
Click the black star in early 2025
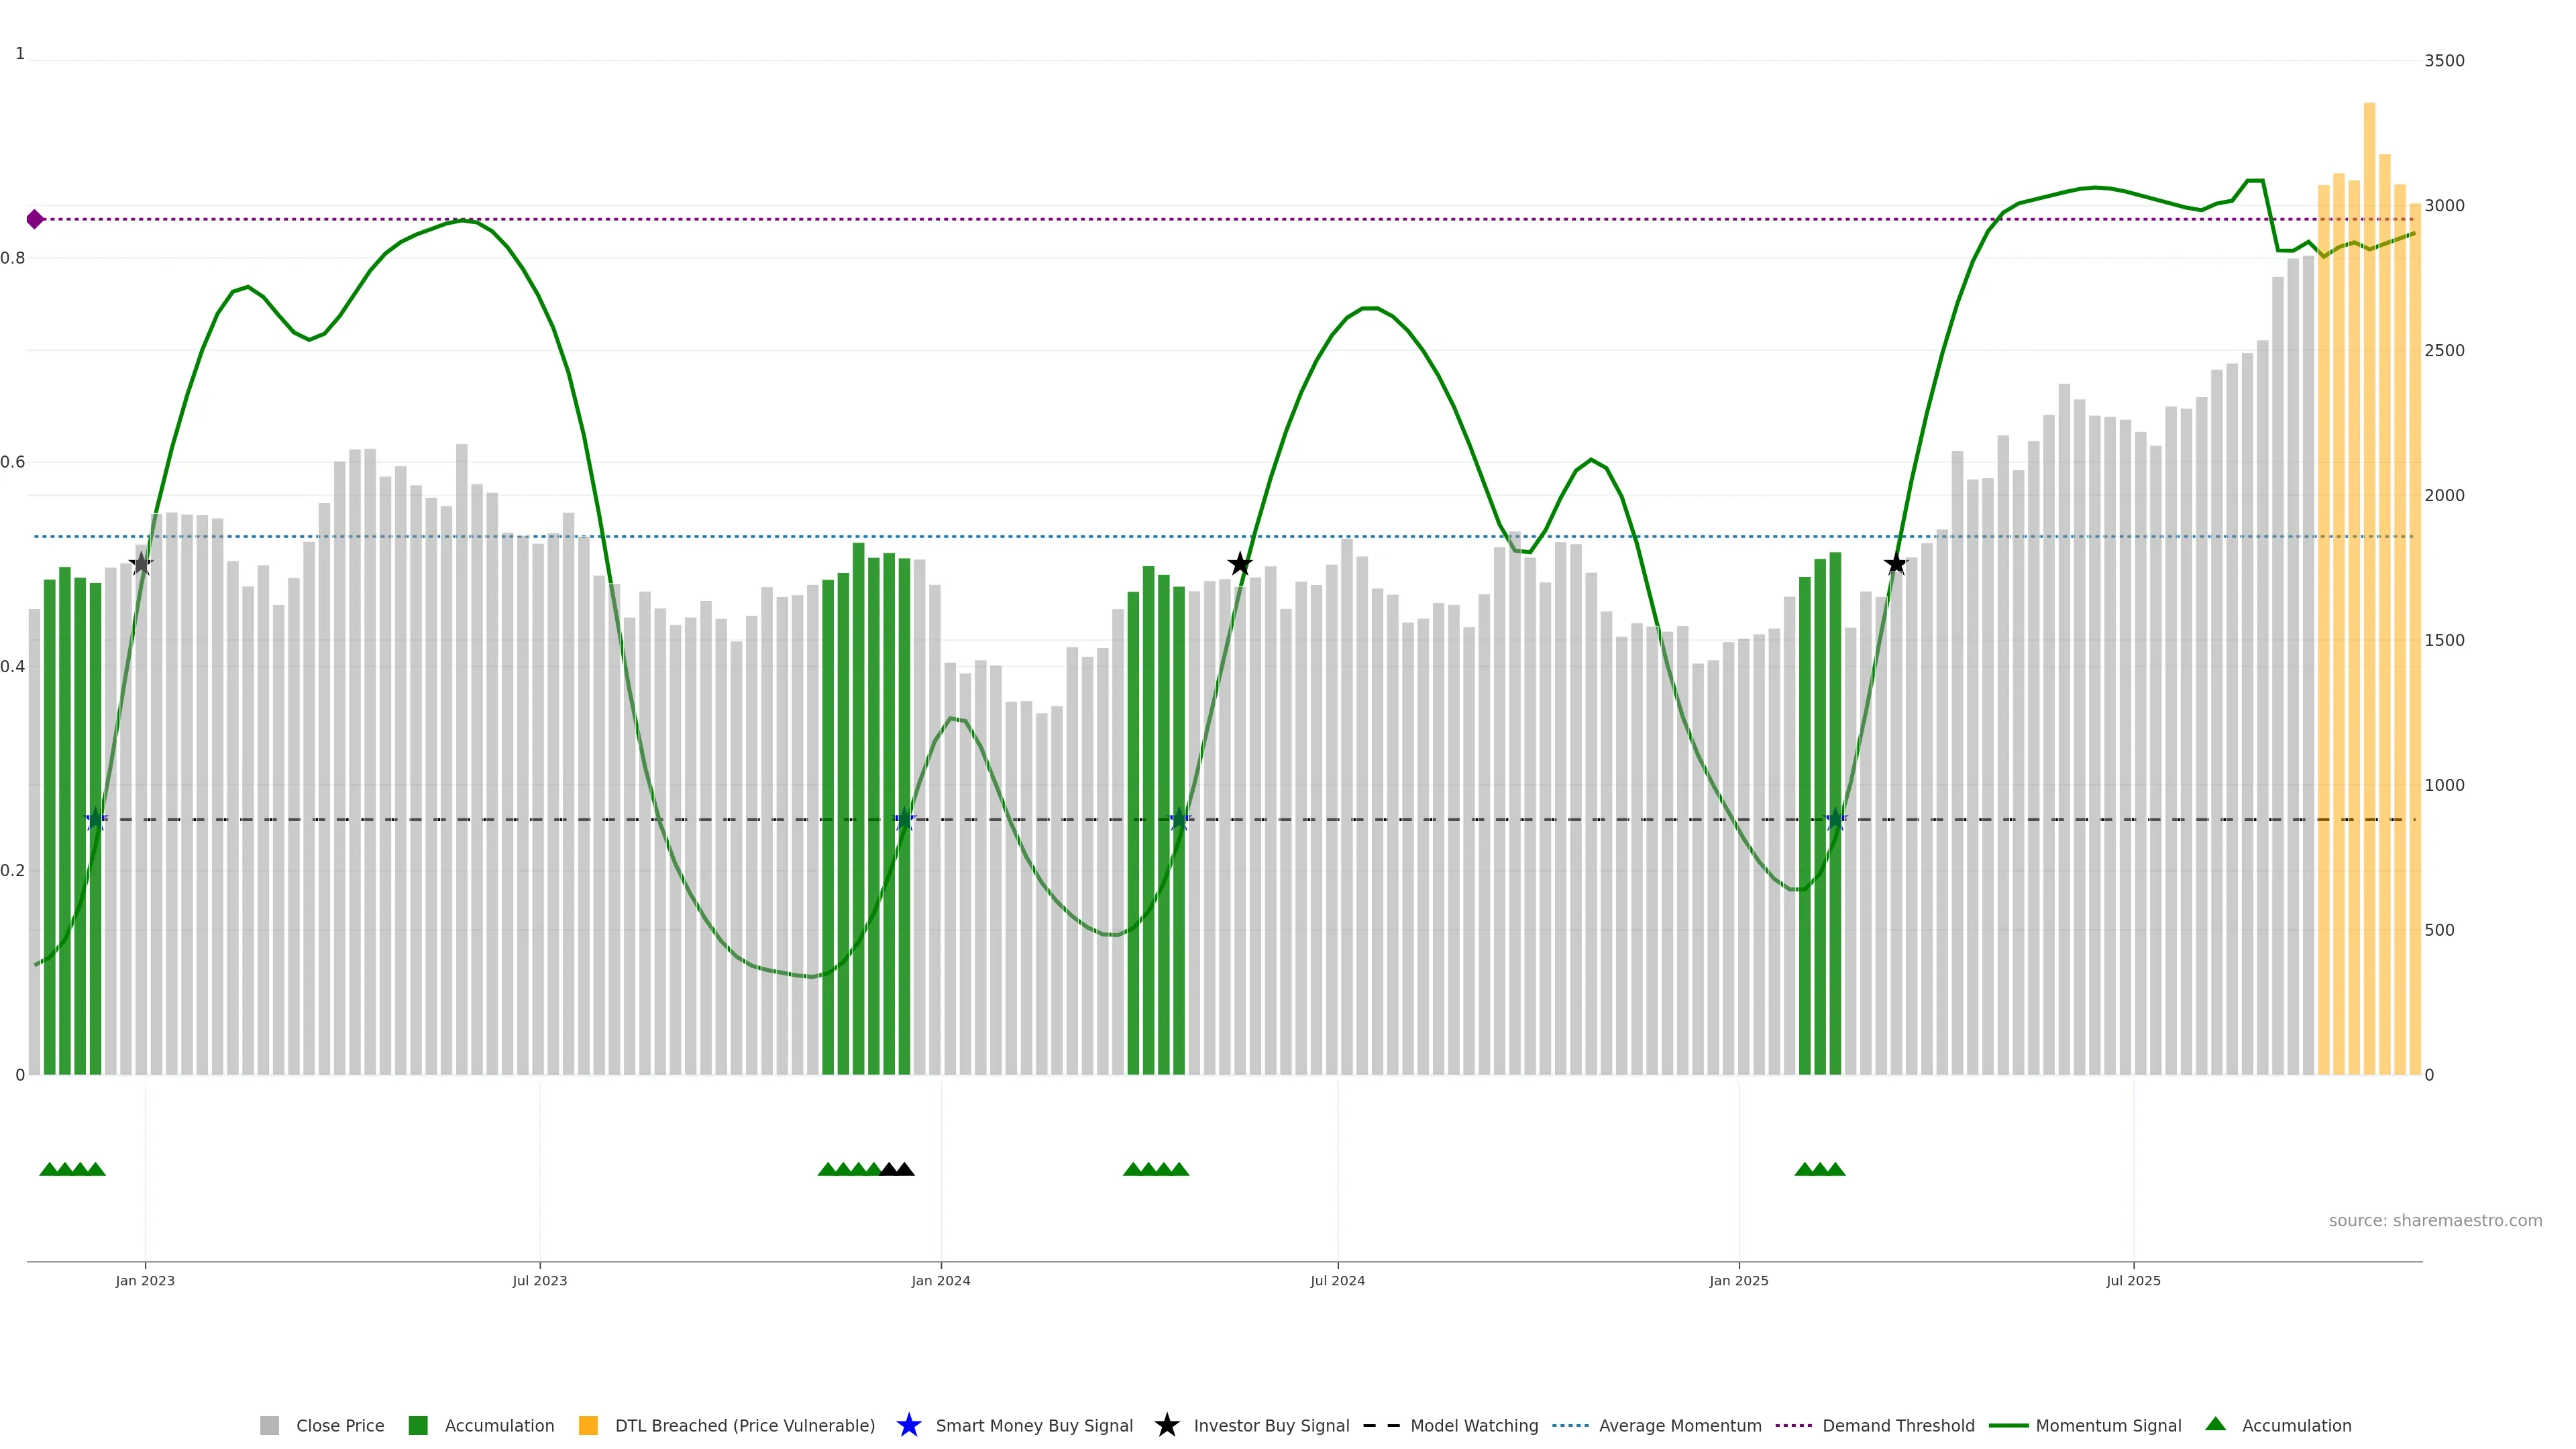click(x=1895, y=564)
